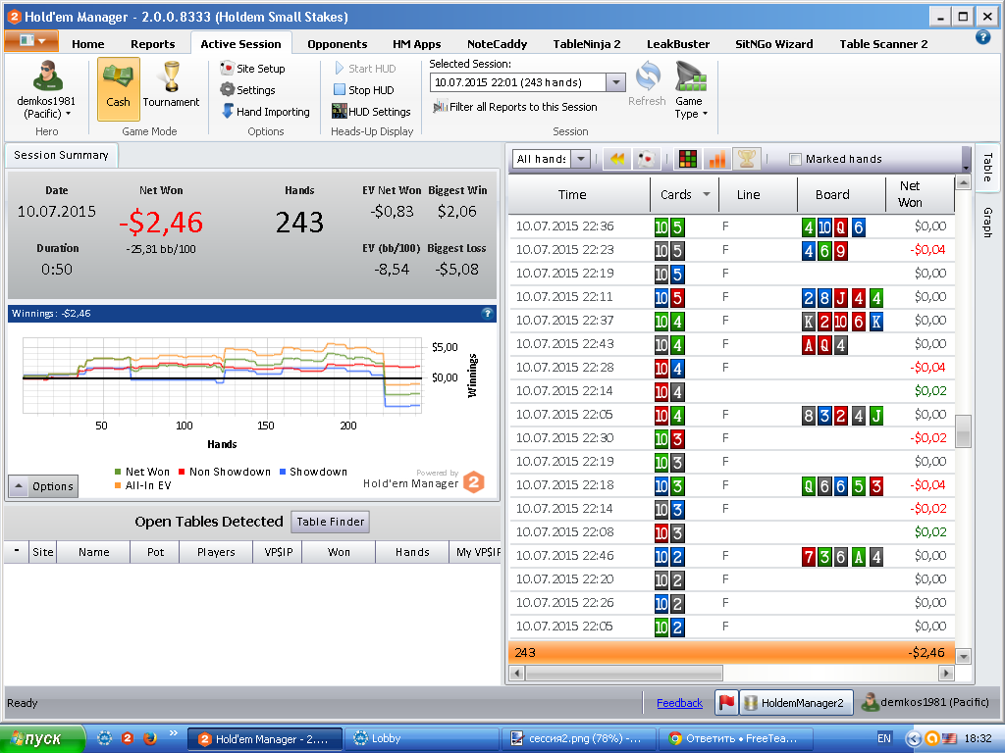Switch to the vertical Graph tab
This screenshot has height=753, width=1005.
987,223
